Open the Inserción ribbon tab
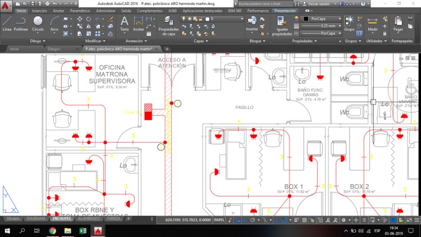Viewport: 421px width, 237px height. coord(39,11)
